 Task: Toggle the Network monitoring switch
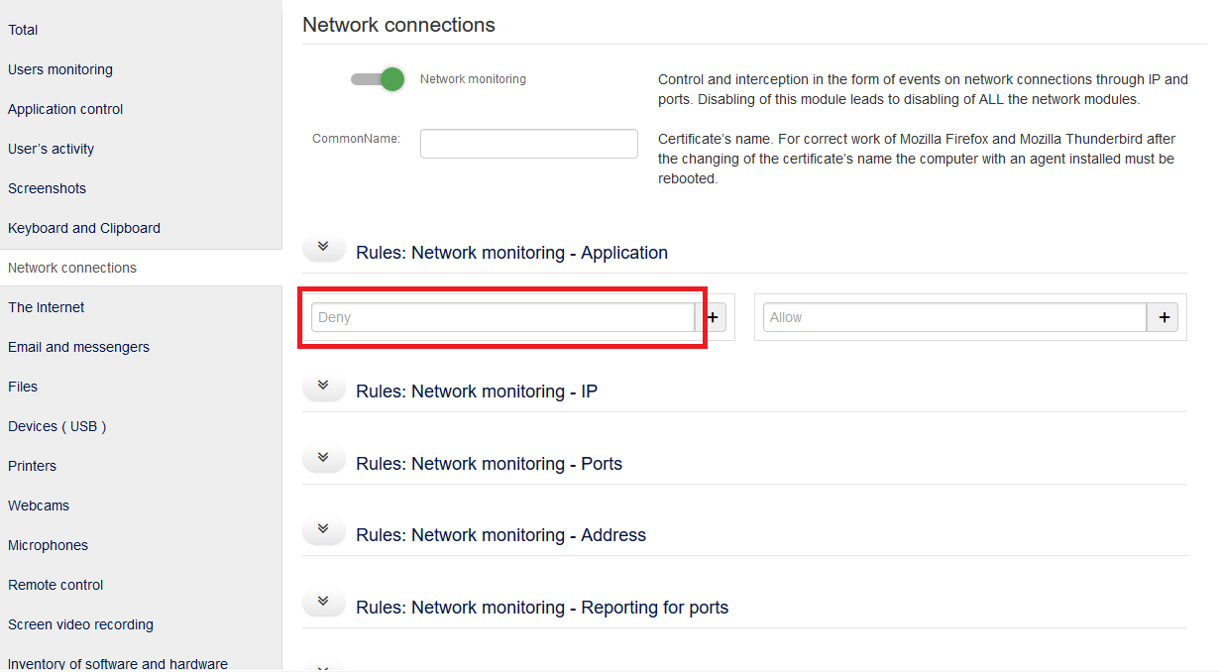(x=379, y=79)
